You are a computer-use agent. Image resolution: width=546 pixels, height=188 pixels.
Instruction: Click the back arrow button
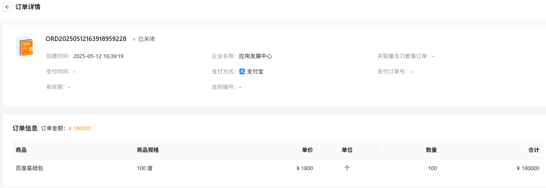[x=7, y=7]
